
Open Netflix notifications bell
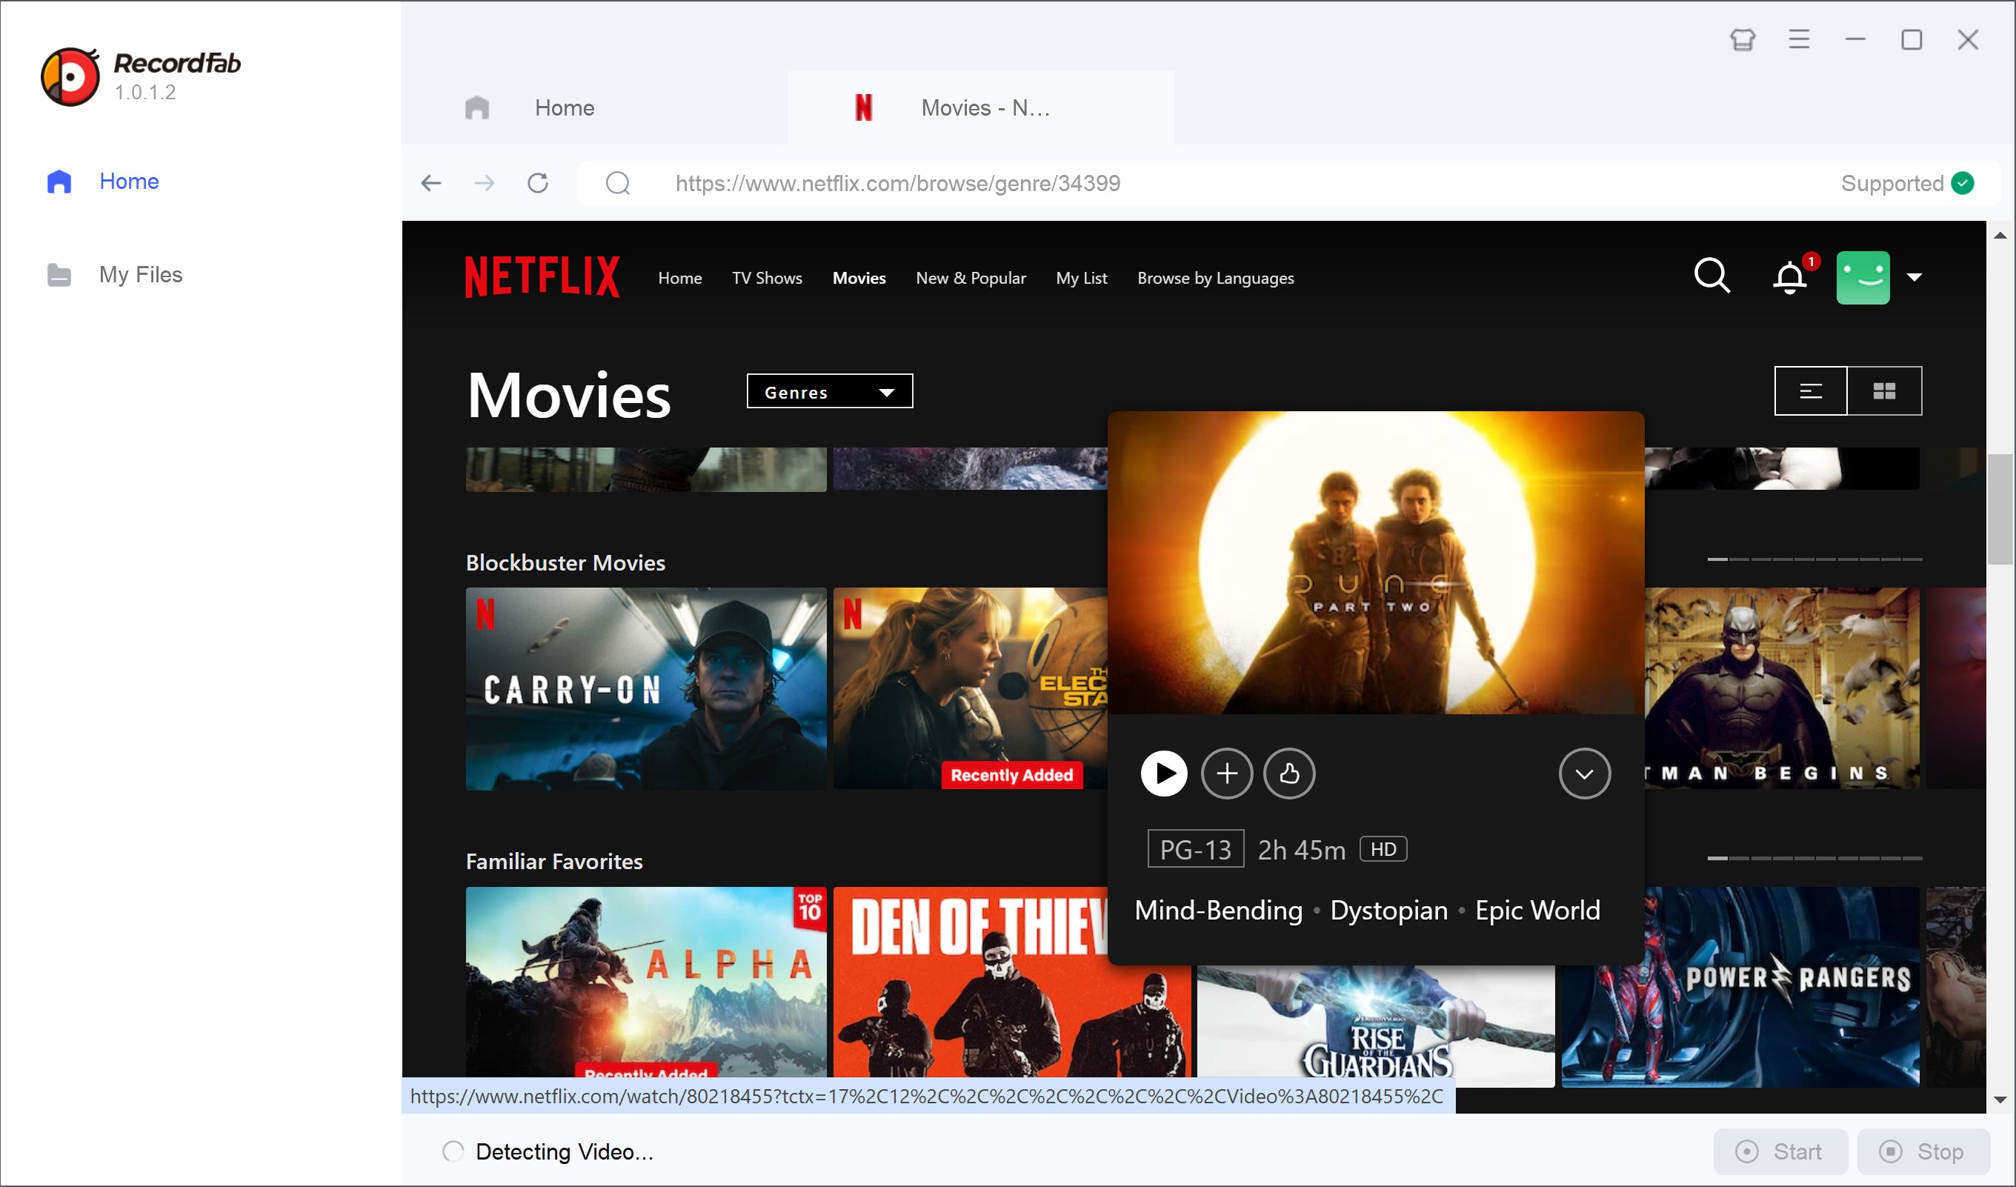tap(1791, 278)
